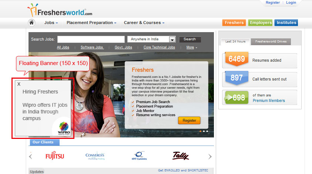Select the green Employers button
The width and height of the screenshot is (312, 174).
261,23
